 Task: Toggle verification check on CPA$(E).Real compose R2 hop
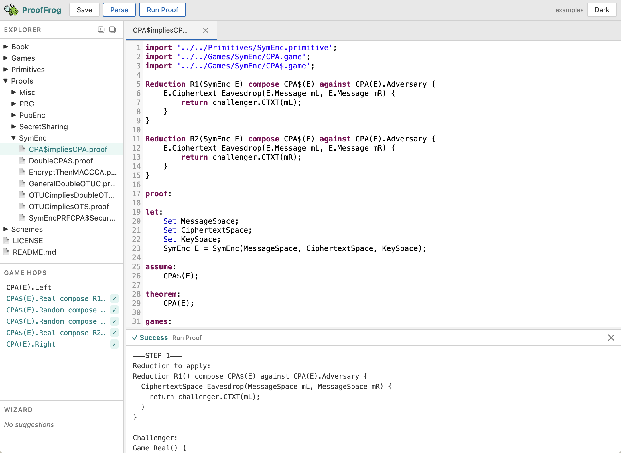tap(114, 333)
